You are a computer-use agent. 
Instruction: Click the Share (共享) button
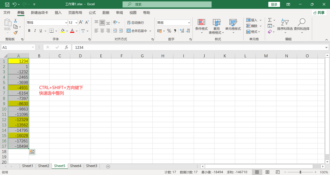(319, 13)
